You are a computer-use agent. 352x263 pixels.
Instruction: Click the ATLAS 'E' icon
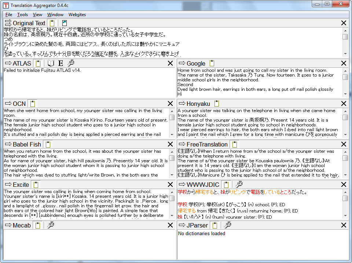click(x=60, y=63)
